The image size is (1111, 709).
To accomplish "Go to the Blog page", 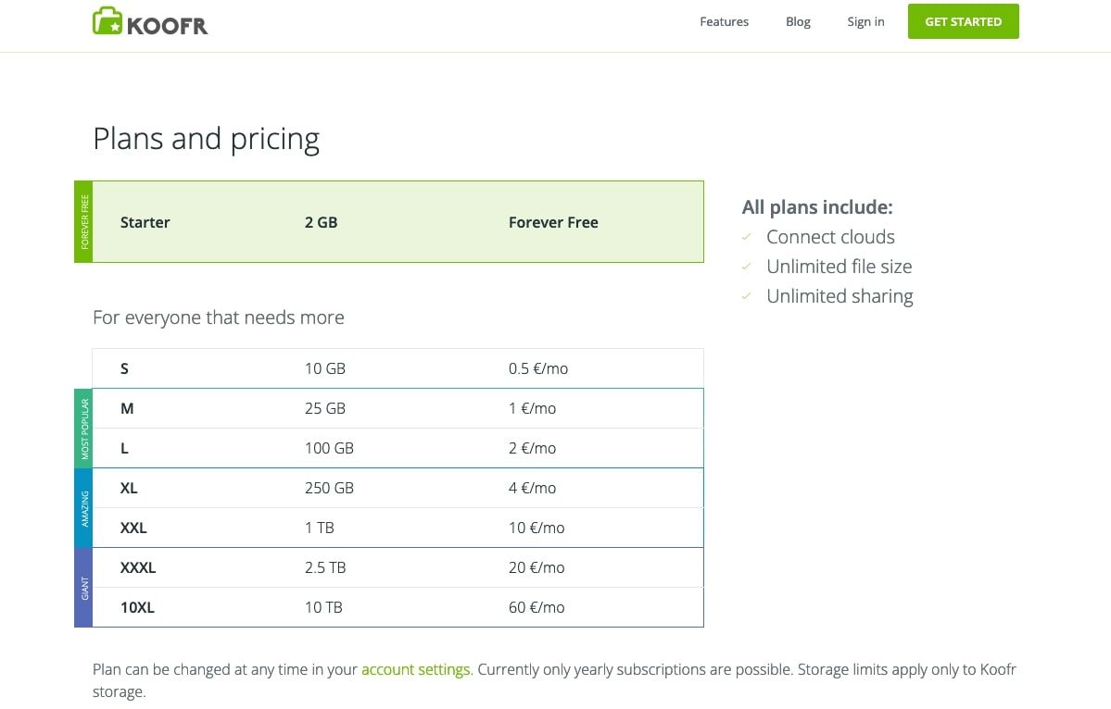I will click(798, 21).
